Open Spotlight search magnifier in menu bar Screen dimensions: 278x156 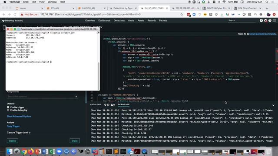point(267,2)
